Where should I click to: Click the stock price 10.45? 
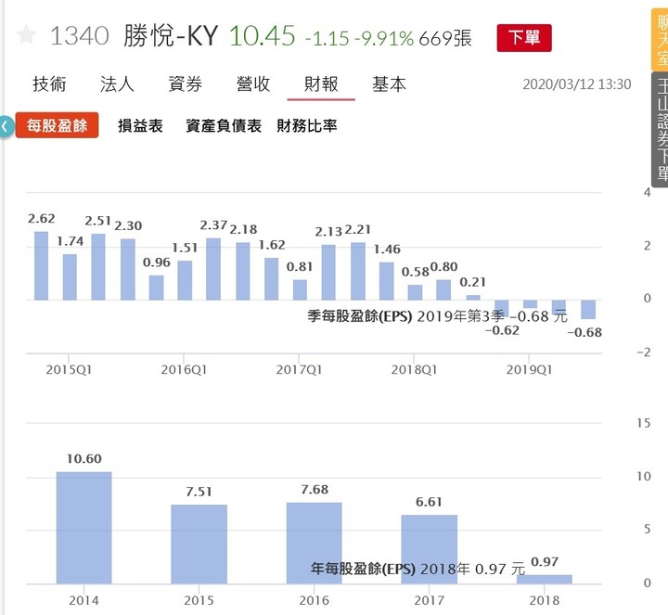click(x=262, y=35)
